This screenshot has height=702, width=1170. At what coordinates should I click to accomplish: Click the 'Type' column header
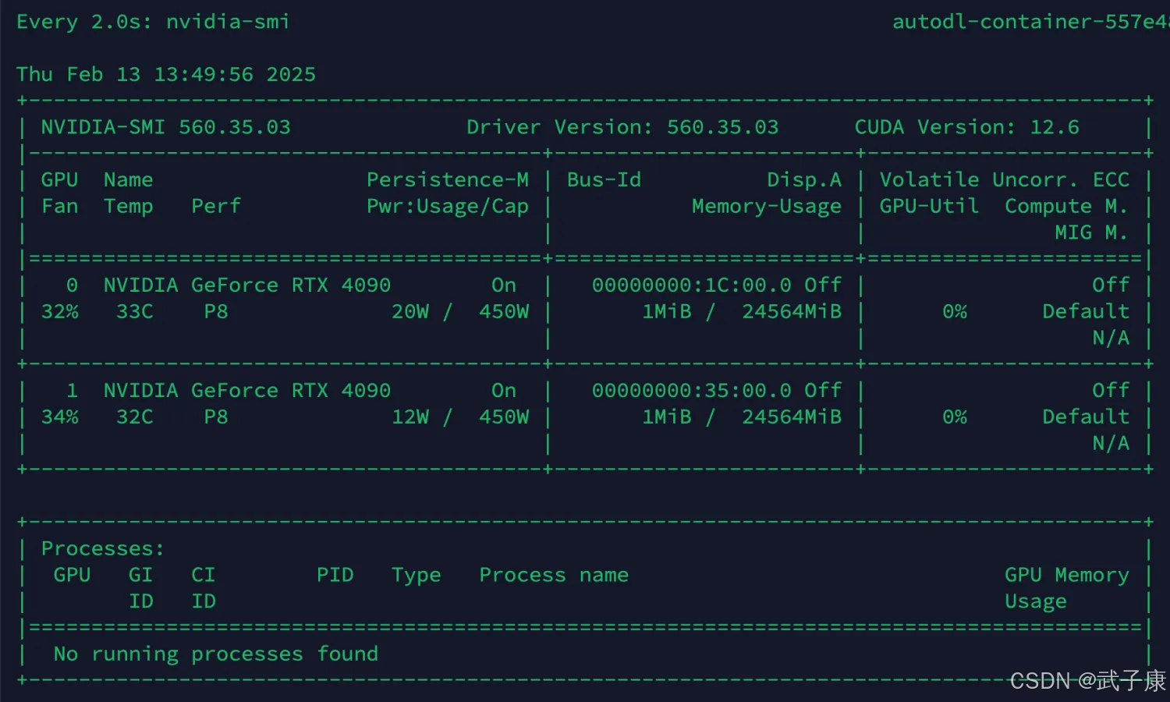point(416,576)
